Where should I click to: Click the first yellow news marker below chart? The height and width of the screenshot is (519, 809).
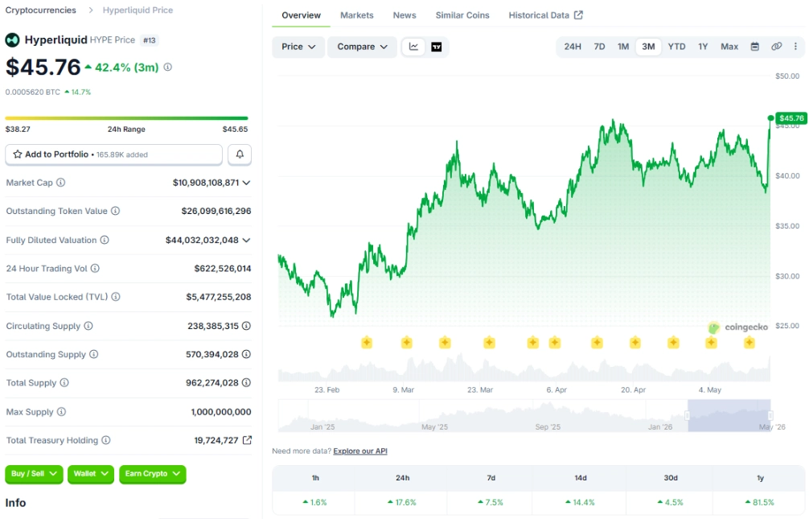click(x=367, y=342)
